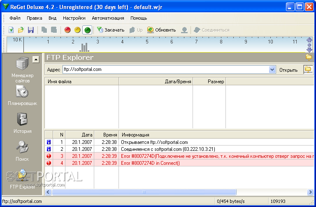Click the Информация column header in the log
316x207 pixels.
(x=216, y=135)
